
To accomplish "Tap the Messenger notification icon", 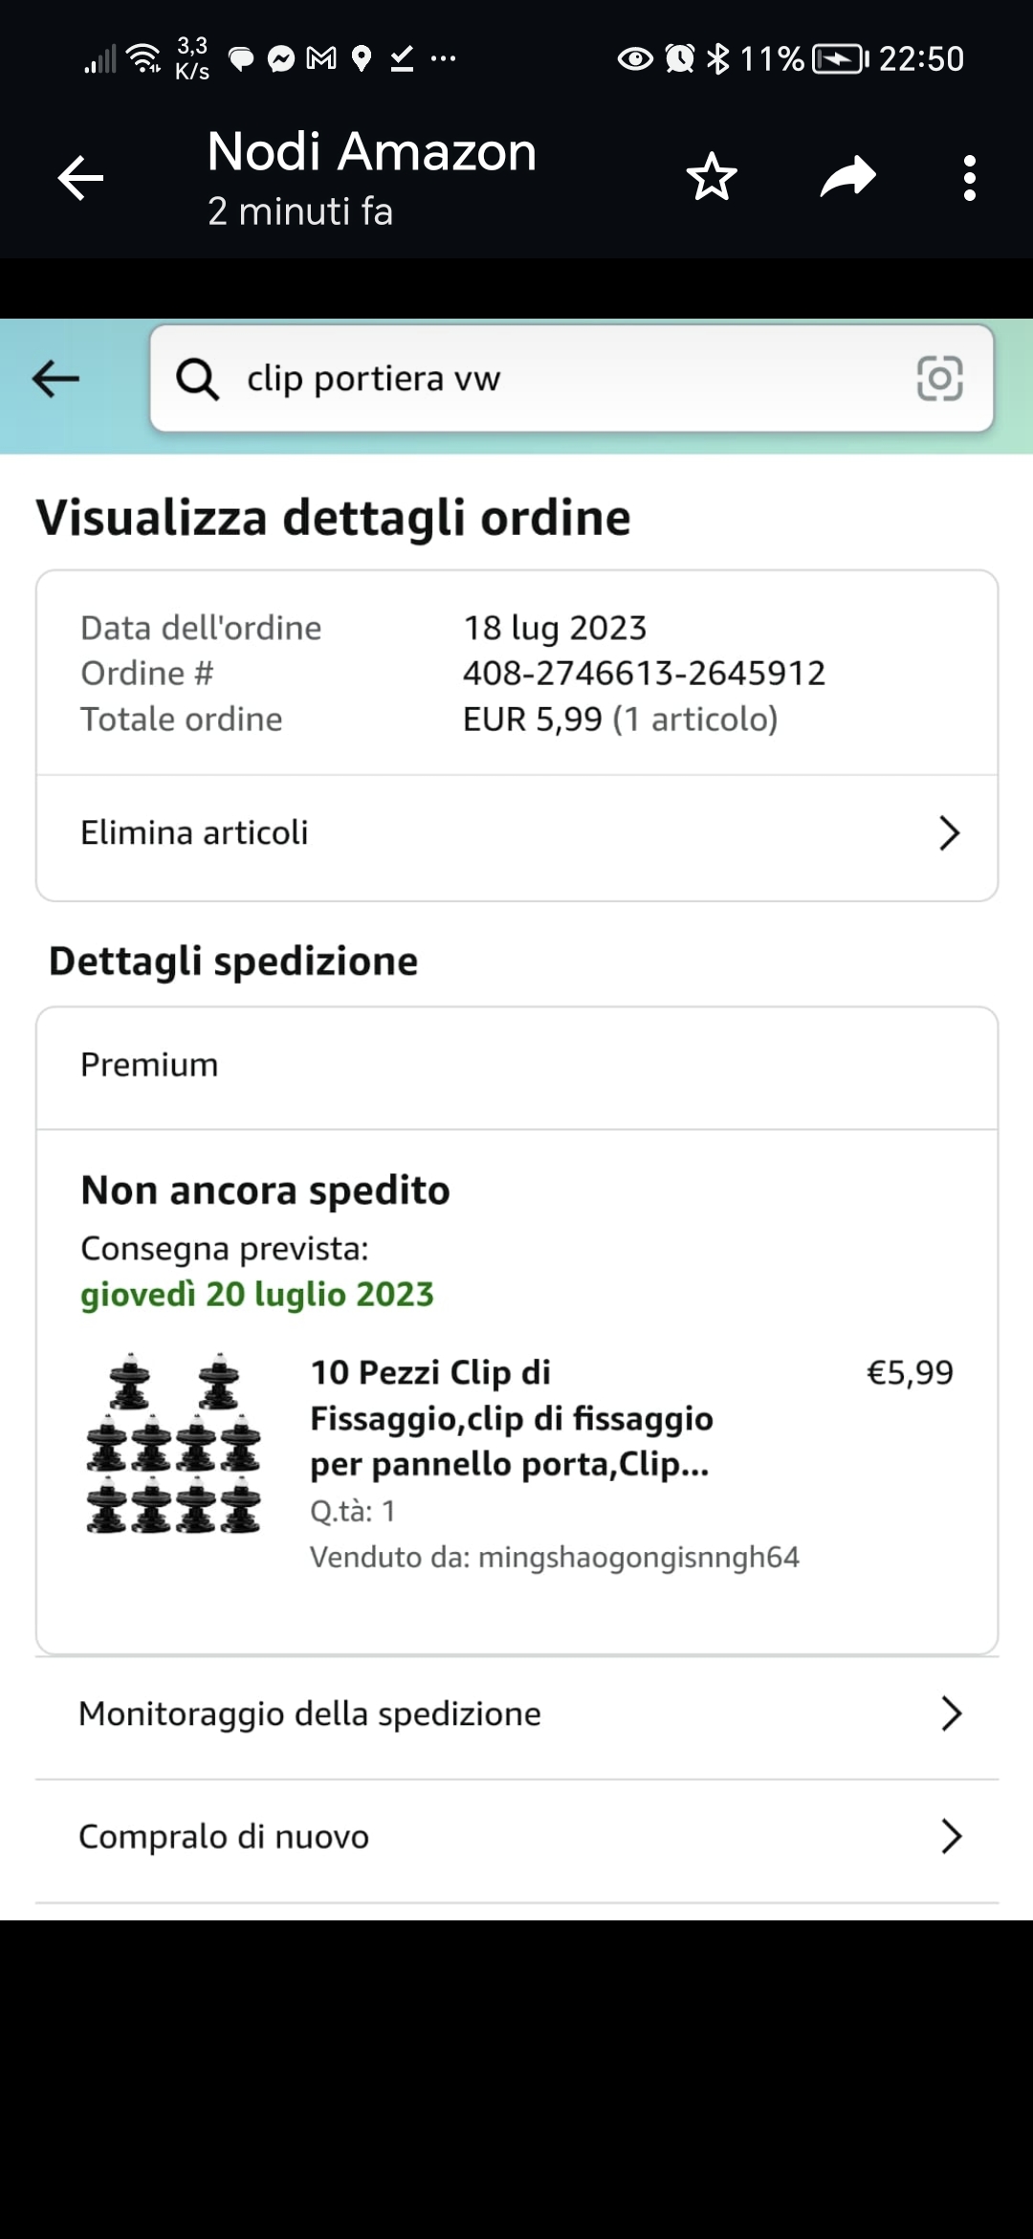I will [x=280, y=59].
